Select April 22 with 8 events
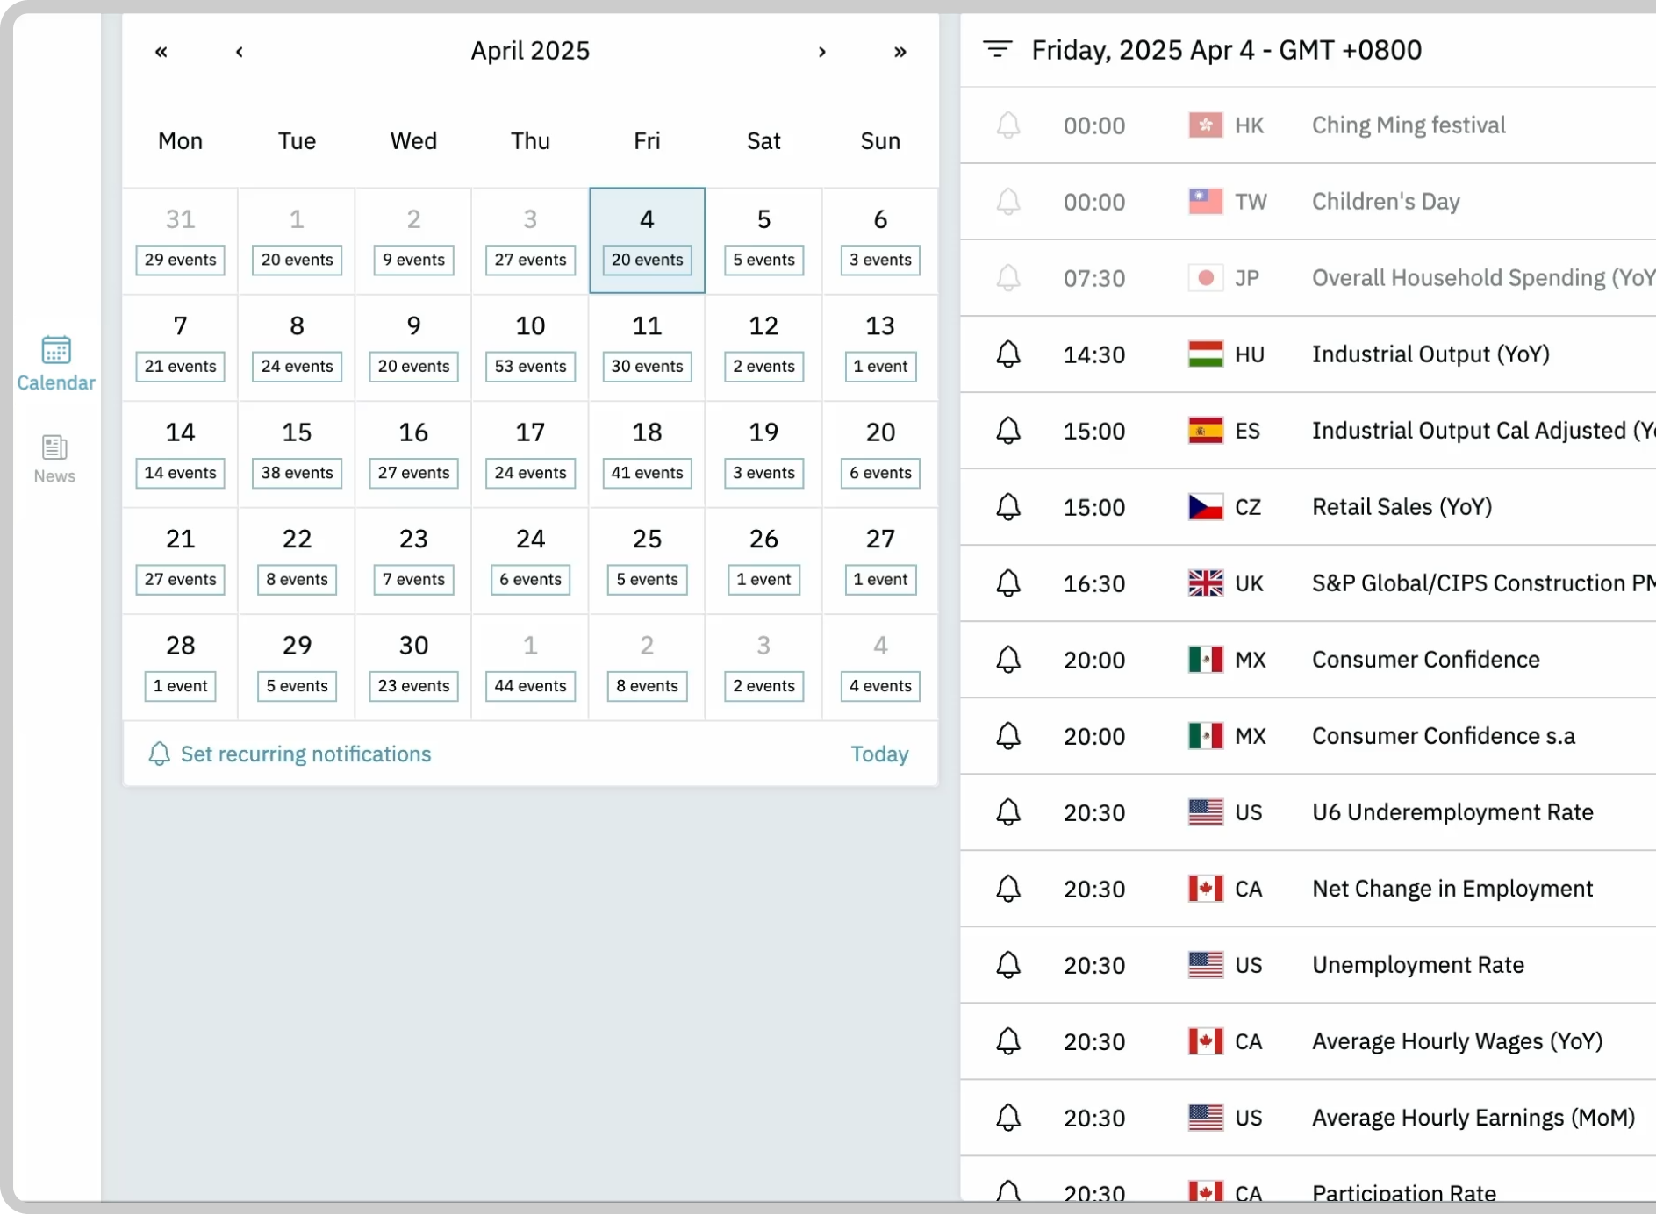 [297, 560]
